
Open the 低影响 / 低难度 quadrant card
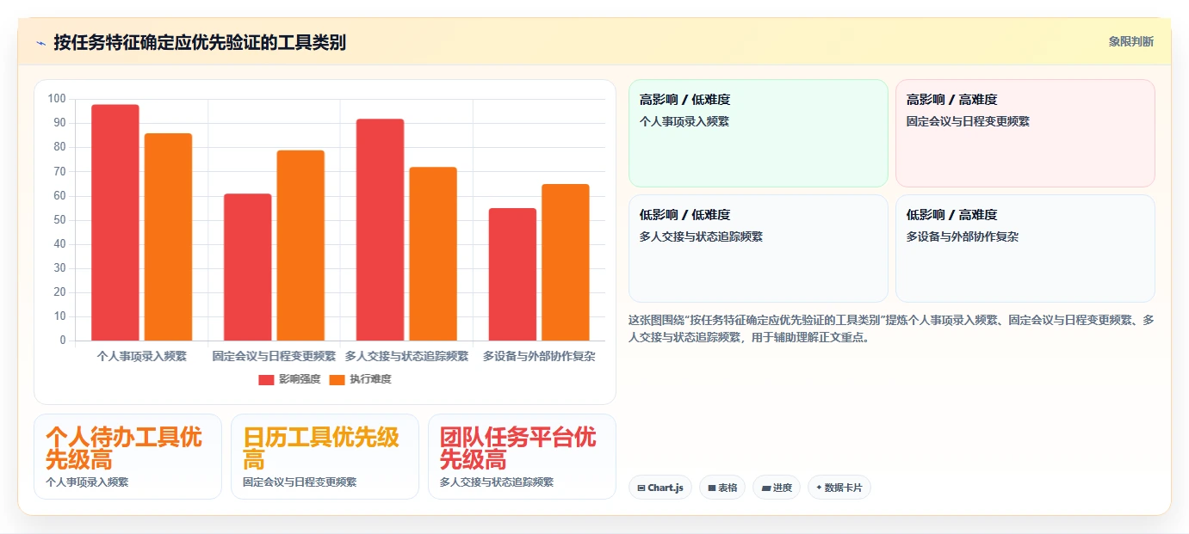(759, 249)
